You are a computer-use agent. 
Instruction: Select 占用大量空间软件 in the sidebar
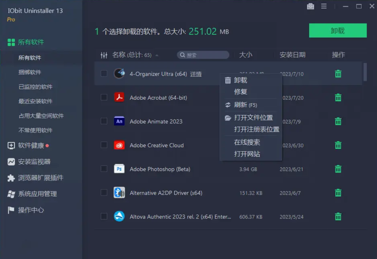41,116
